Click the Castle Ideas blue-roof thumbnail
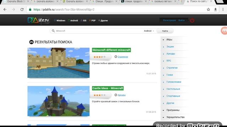The image size is (227, 127). coord(59,101)
